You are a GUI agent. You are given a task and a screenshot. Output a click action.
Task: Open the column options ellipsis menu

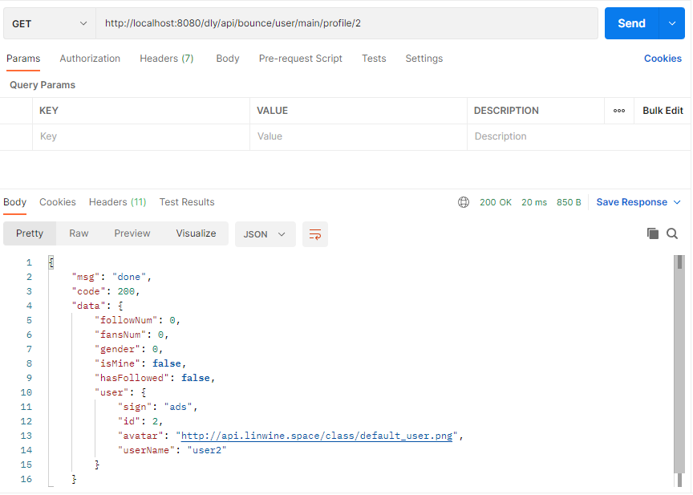pos(619,111)
